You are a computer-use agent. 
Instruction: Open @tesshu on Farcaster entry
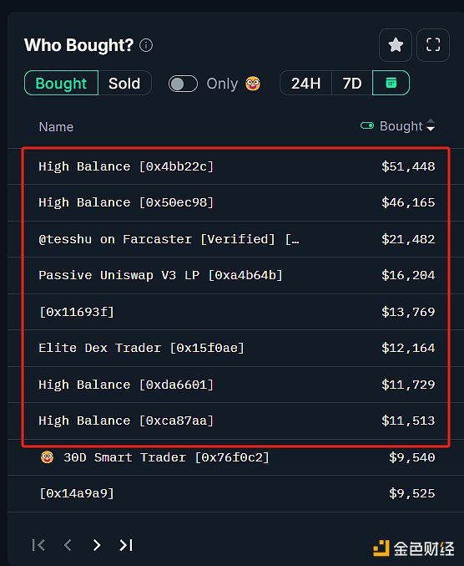[169, 239]
